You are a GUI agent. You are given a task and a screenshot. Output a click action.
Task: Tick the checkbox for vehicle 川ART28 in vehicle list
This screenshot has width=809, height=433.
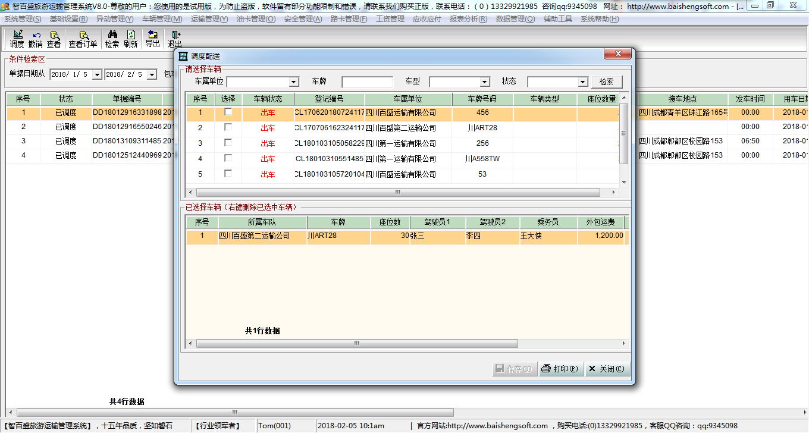pos(228,127)
